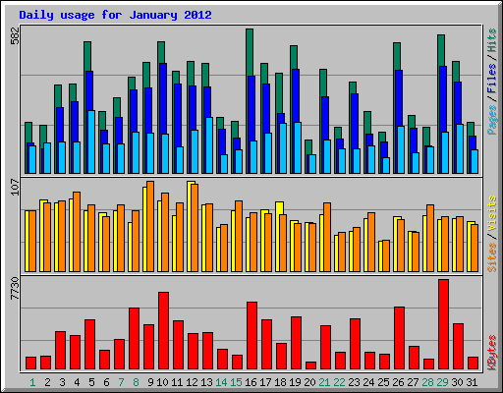Click day label 4 on the x-axis
The image size is (503, 393).
(77, 382)
